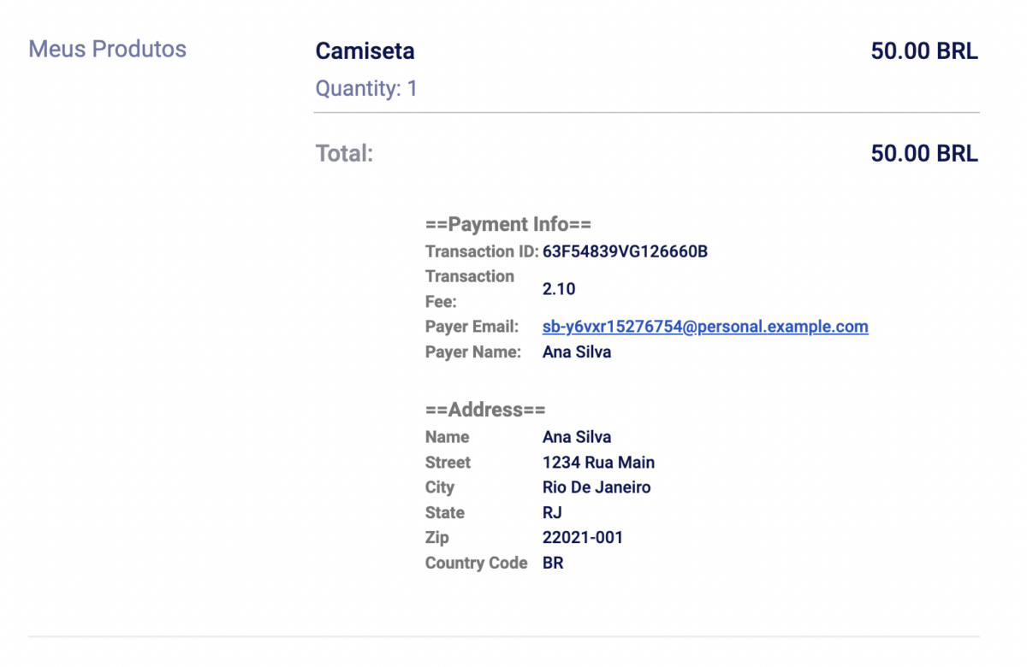Click the transaction ID value 63F54839VG126660B

tap(625, 251)
